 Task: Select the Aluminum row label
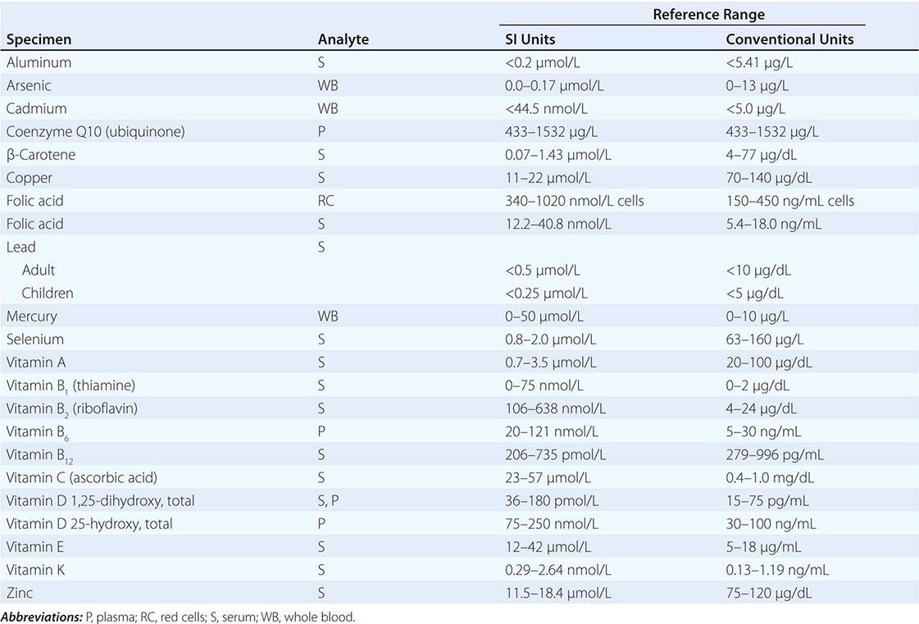pyautogui.click(x=39, y=62)
